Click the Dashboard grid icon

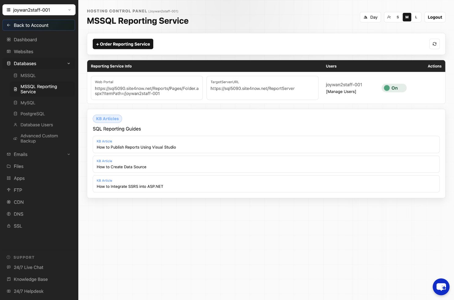click(x=9, y=40)
